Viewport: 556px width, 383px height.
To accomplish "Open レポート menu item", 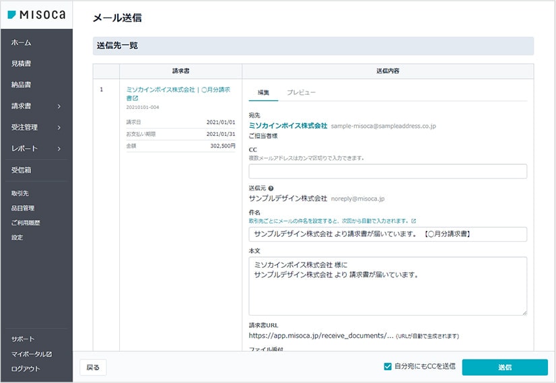I will [24, 149].
